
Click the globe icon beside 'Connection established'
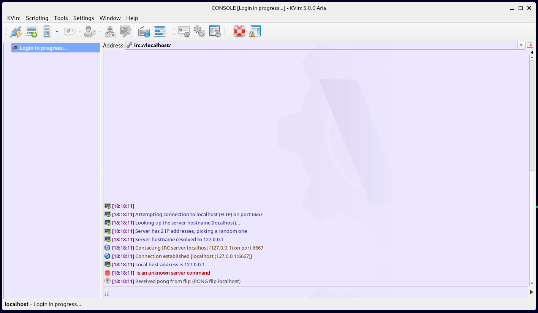click(108, 256)
